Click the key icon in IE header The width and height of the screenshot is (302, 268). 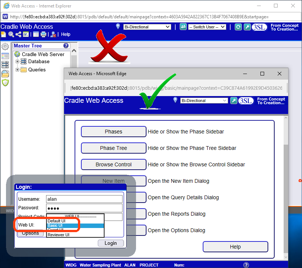tap(247, 27)
